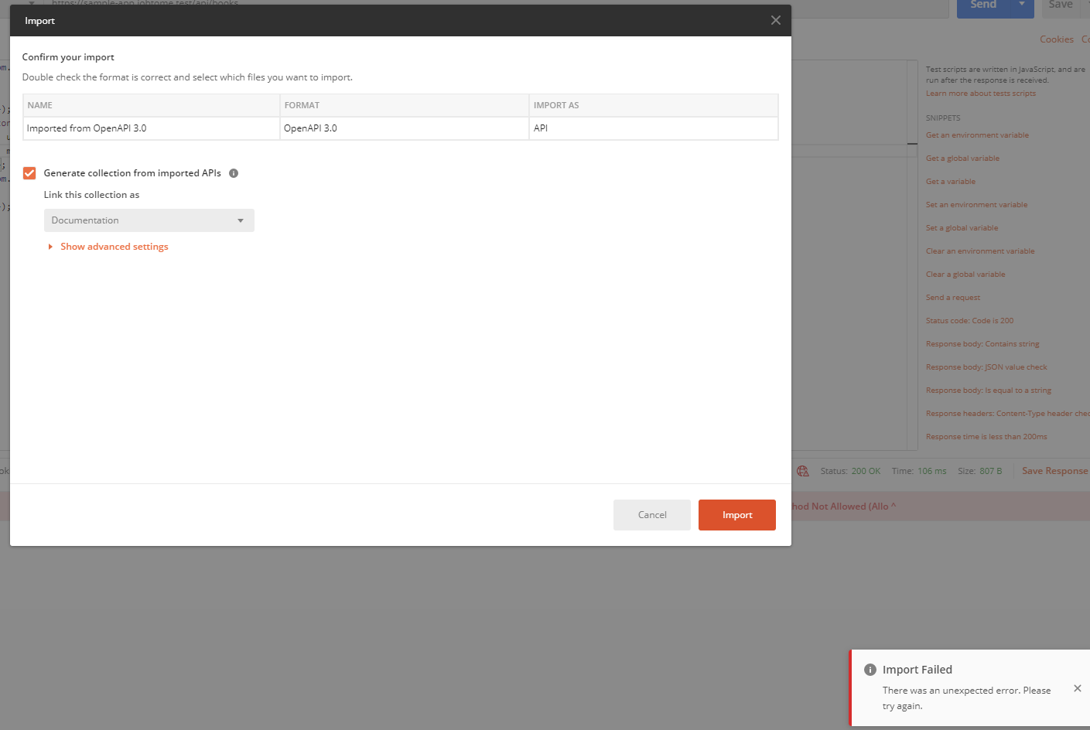Click the info icon beside Generate collection option
Screen dimensions: 1090x730
coord(233,173)
